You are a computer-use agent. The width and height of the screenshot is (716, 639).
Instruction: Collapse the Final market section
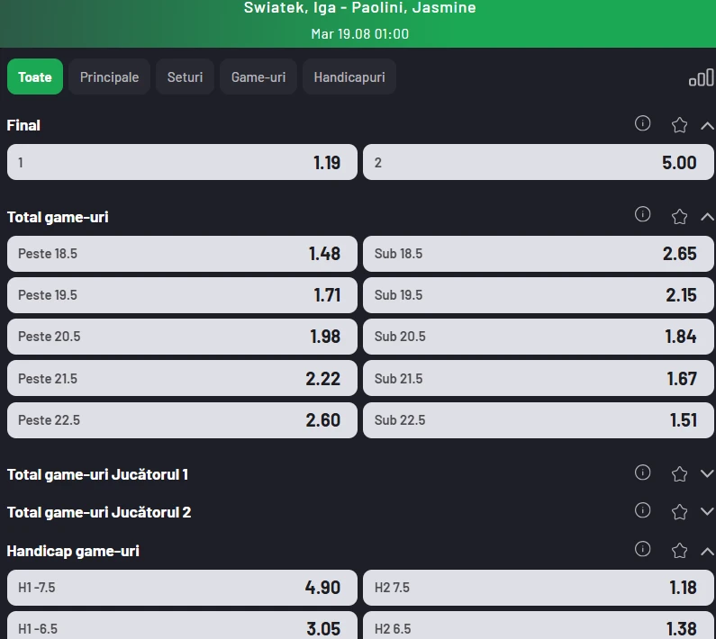[x=707, y=125]
